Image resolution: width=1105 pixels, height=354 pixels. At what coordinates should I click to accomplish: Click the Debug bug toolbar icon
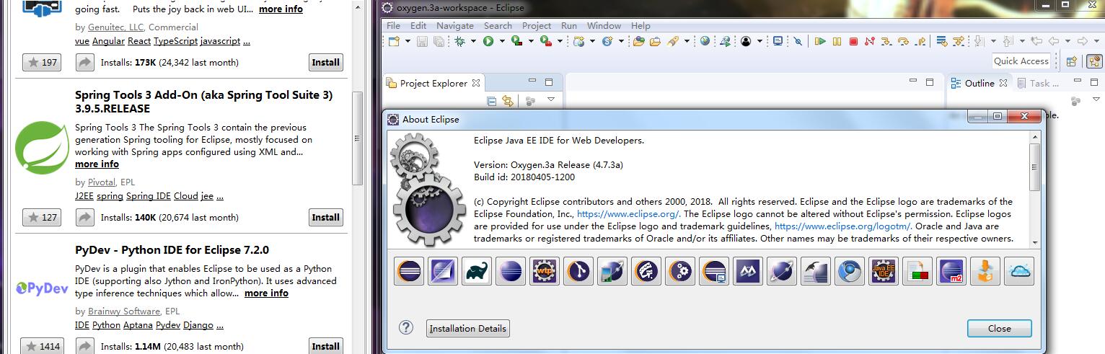(x=460, y=42)
